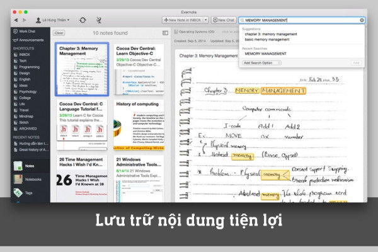378x252 pixels.
Task: Click the Tags icon in sidebar
Action: [x=18, y=193]
